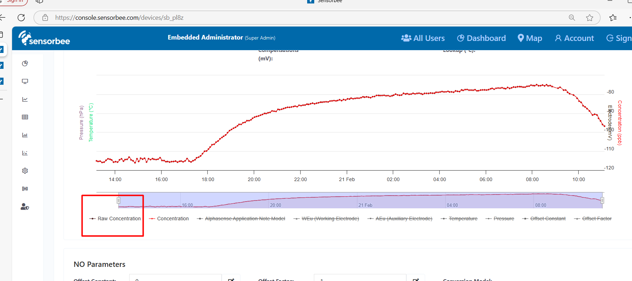Toggle the red Concentration series in the legend
This screenshot has width=632, height=281.
(x=169, y=219)
